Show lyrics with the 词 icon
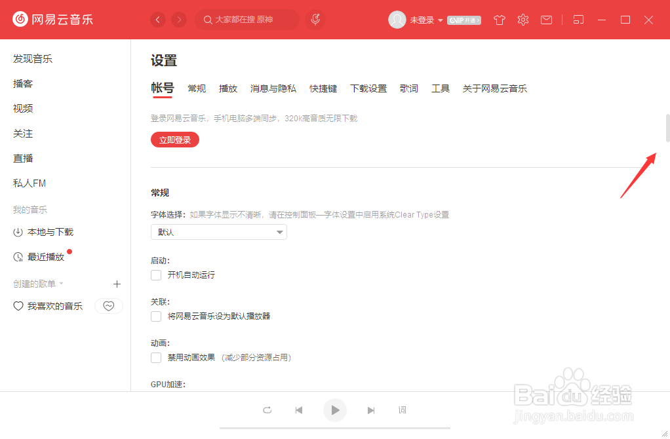This screenshot has height=439, width=670. tap(402, 410)
